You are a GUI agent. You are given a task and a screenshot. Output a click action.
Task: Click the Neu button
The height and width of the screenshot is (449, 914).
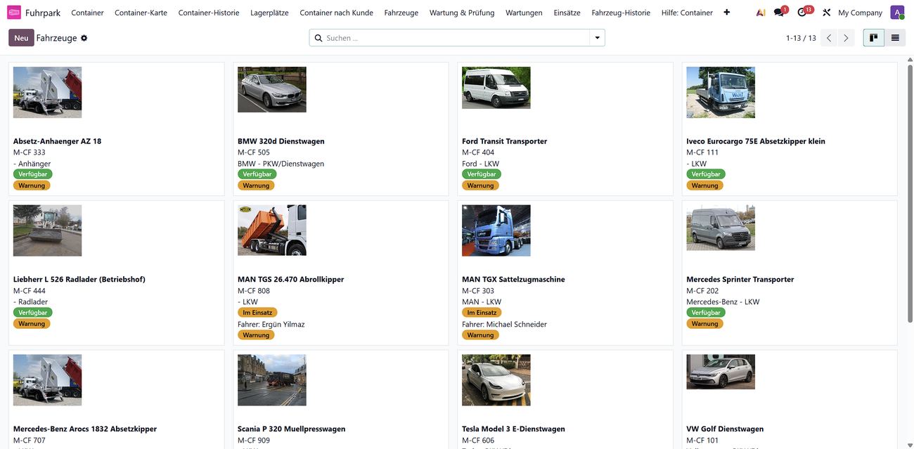21,38
